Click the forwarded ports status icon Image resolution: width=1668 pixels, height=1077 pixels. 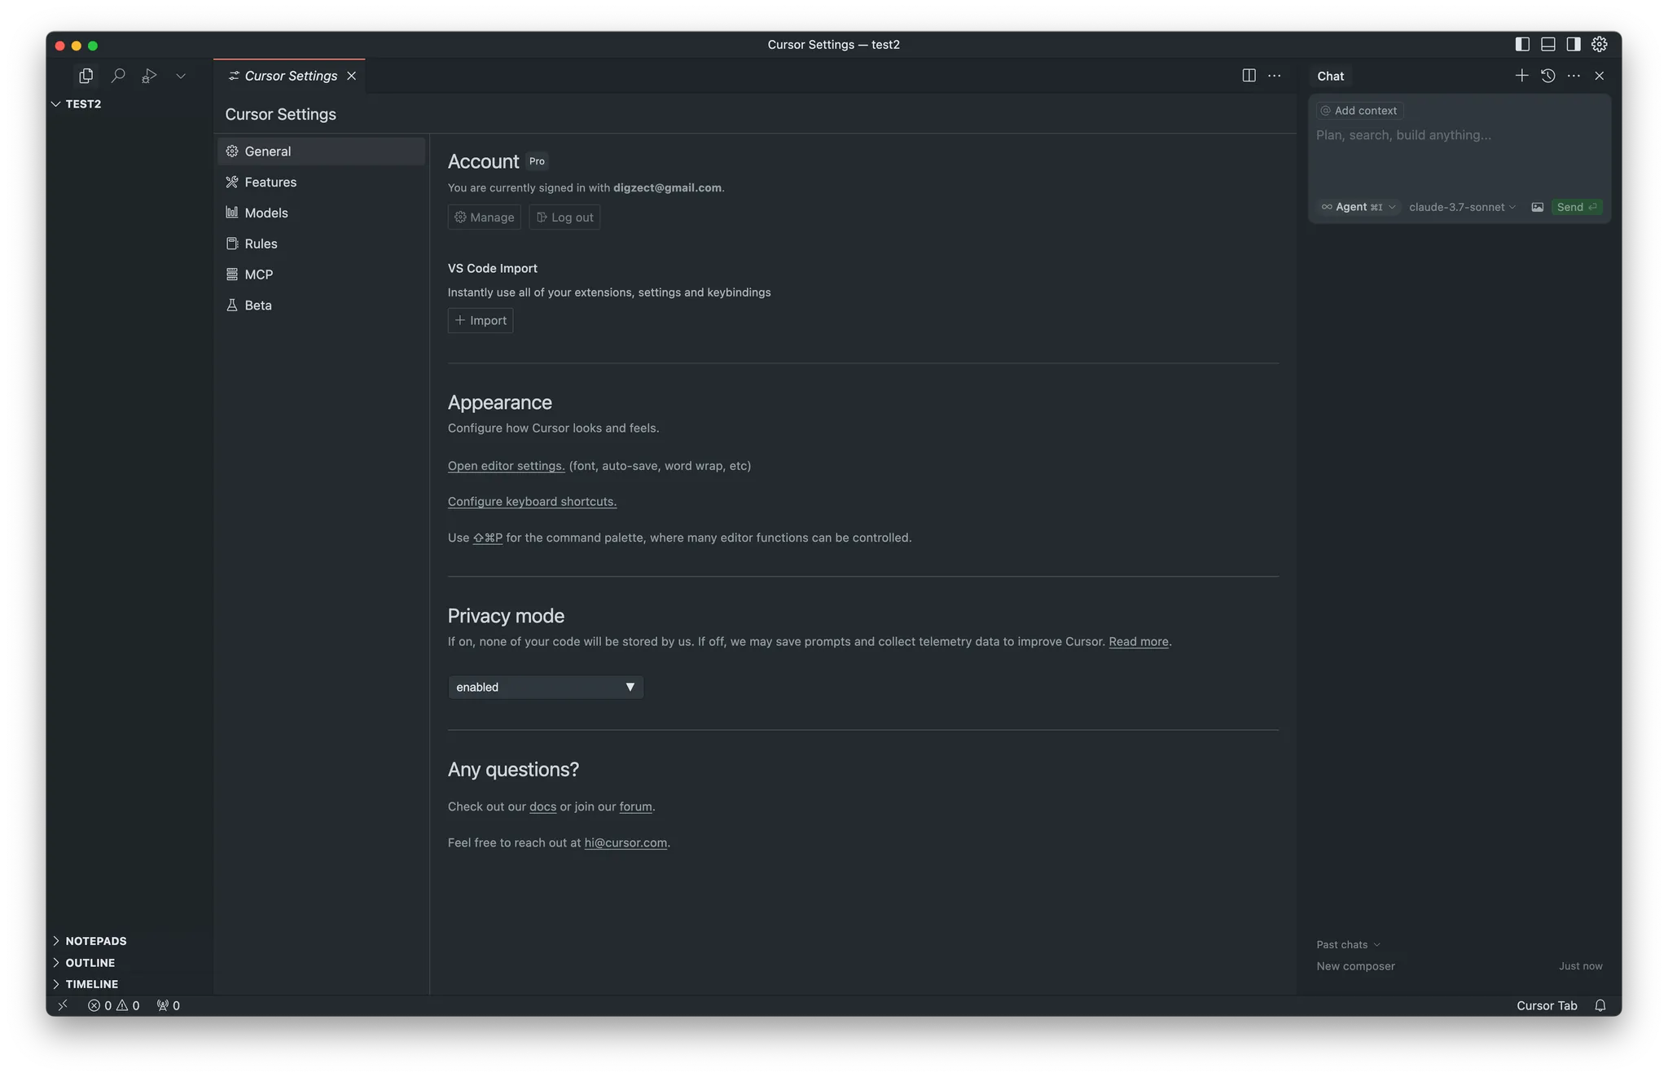[168, 1005]
